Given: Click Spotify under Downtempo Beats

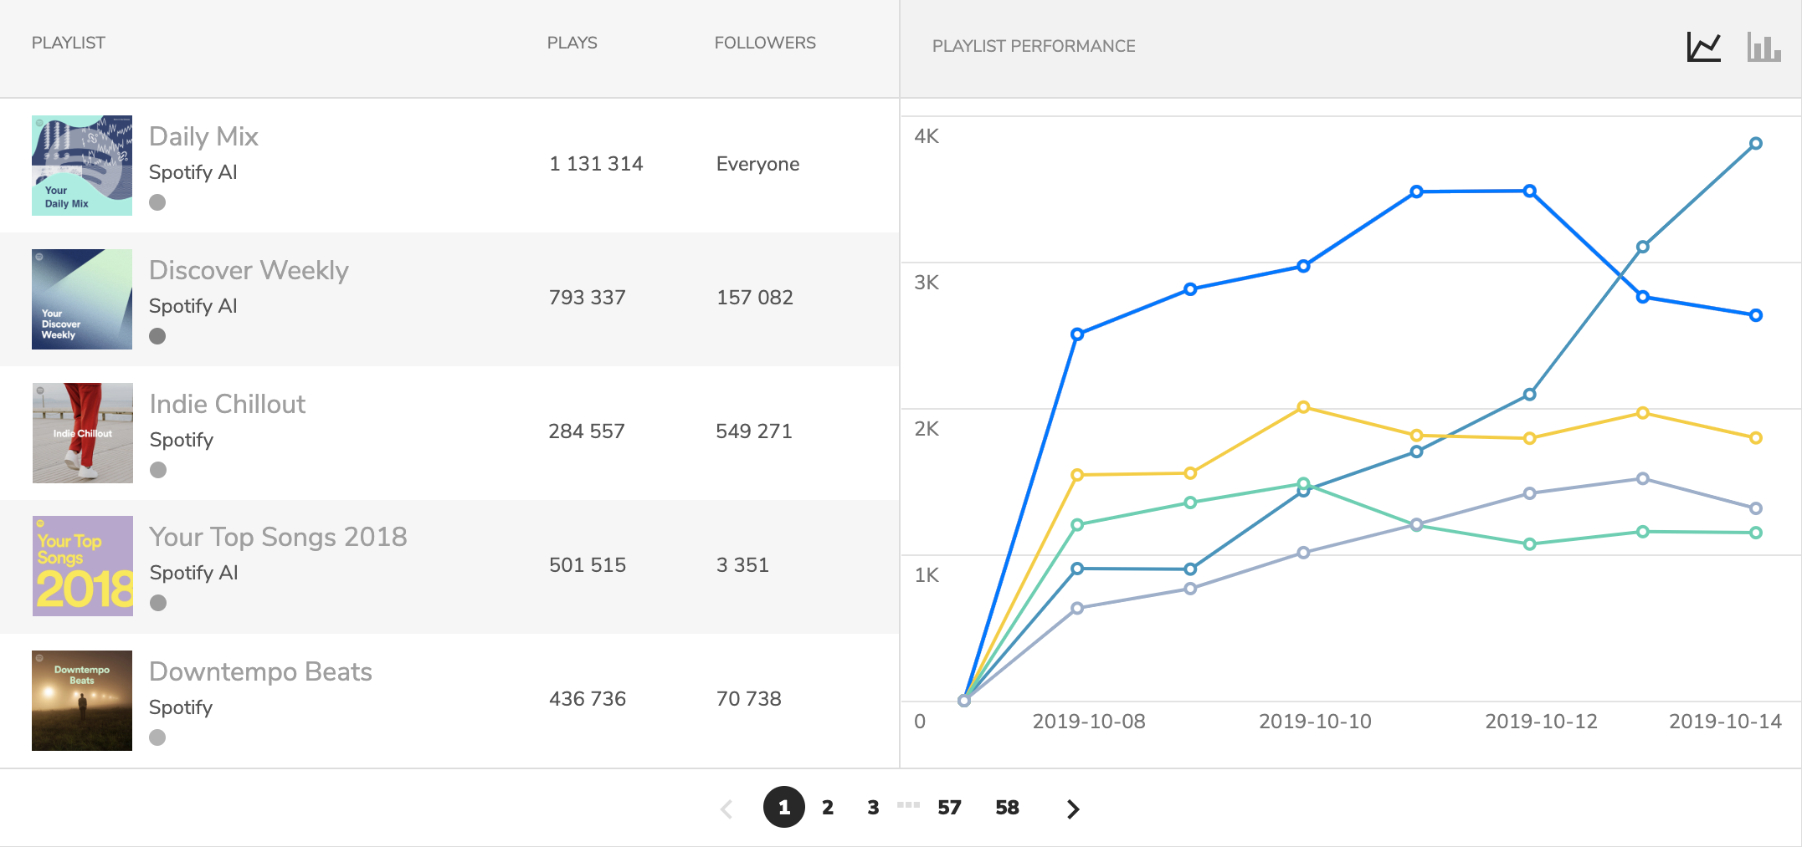Looking at the screenshot, I should coord(181,707).
